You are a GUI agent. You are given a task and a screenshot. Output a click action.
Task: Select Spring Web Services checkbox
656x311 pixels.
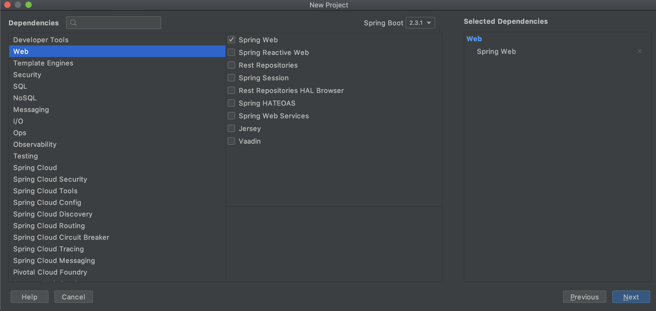(231, 116)
